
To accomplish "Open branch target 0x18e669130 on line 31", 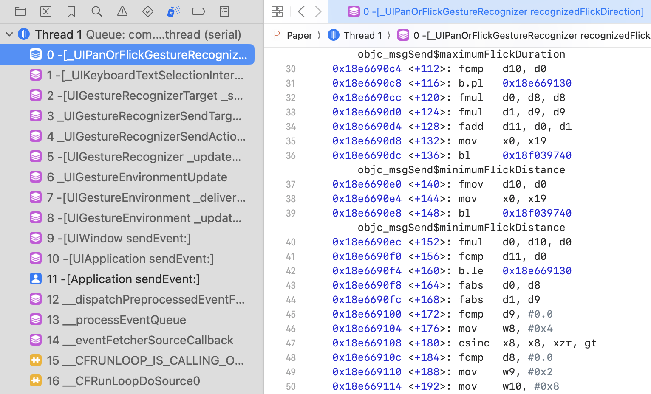I will (x=537, y=83).
